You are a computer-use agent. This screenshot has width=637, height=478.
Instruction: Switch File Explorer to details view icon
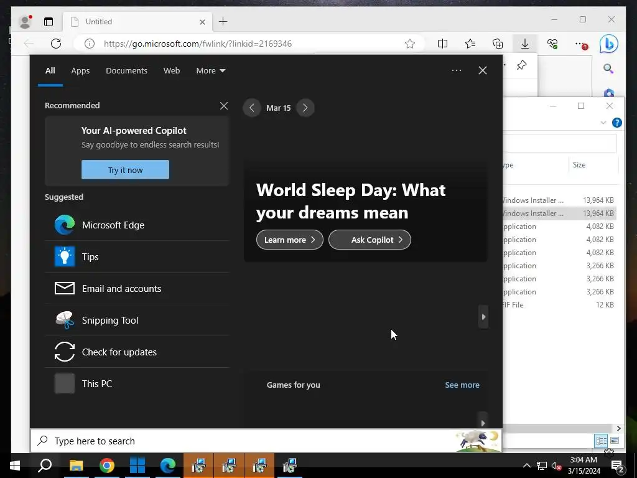[602, 441]
